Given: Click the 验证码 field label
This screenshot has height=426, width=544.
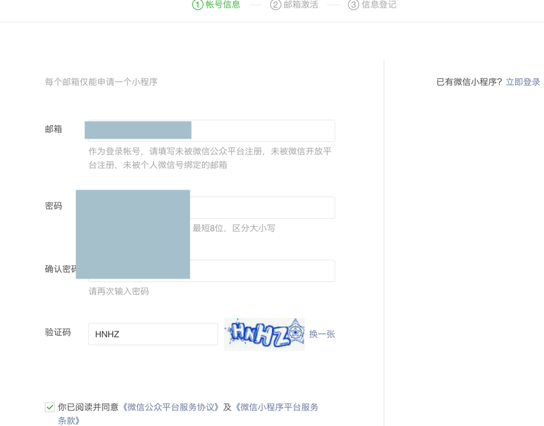Looking at the screenshot, I should 58,332.
